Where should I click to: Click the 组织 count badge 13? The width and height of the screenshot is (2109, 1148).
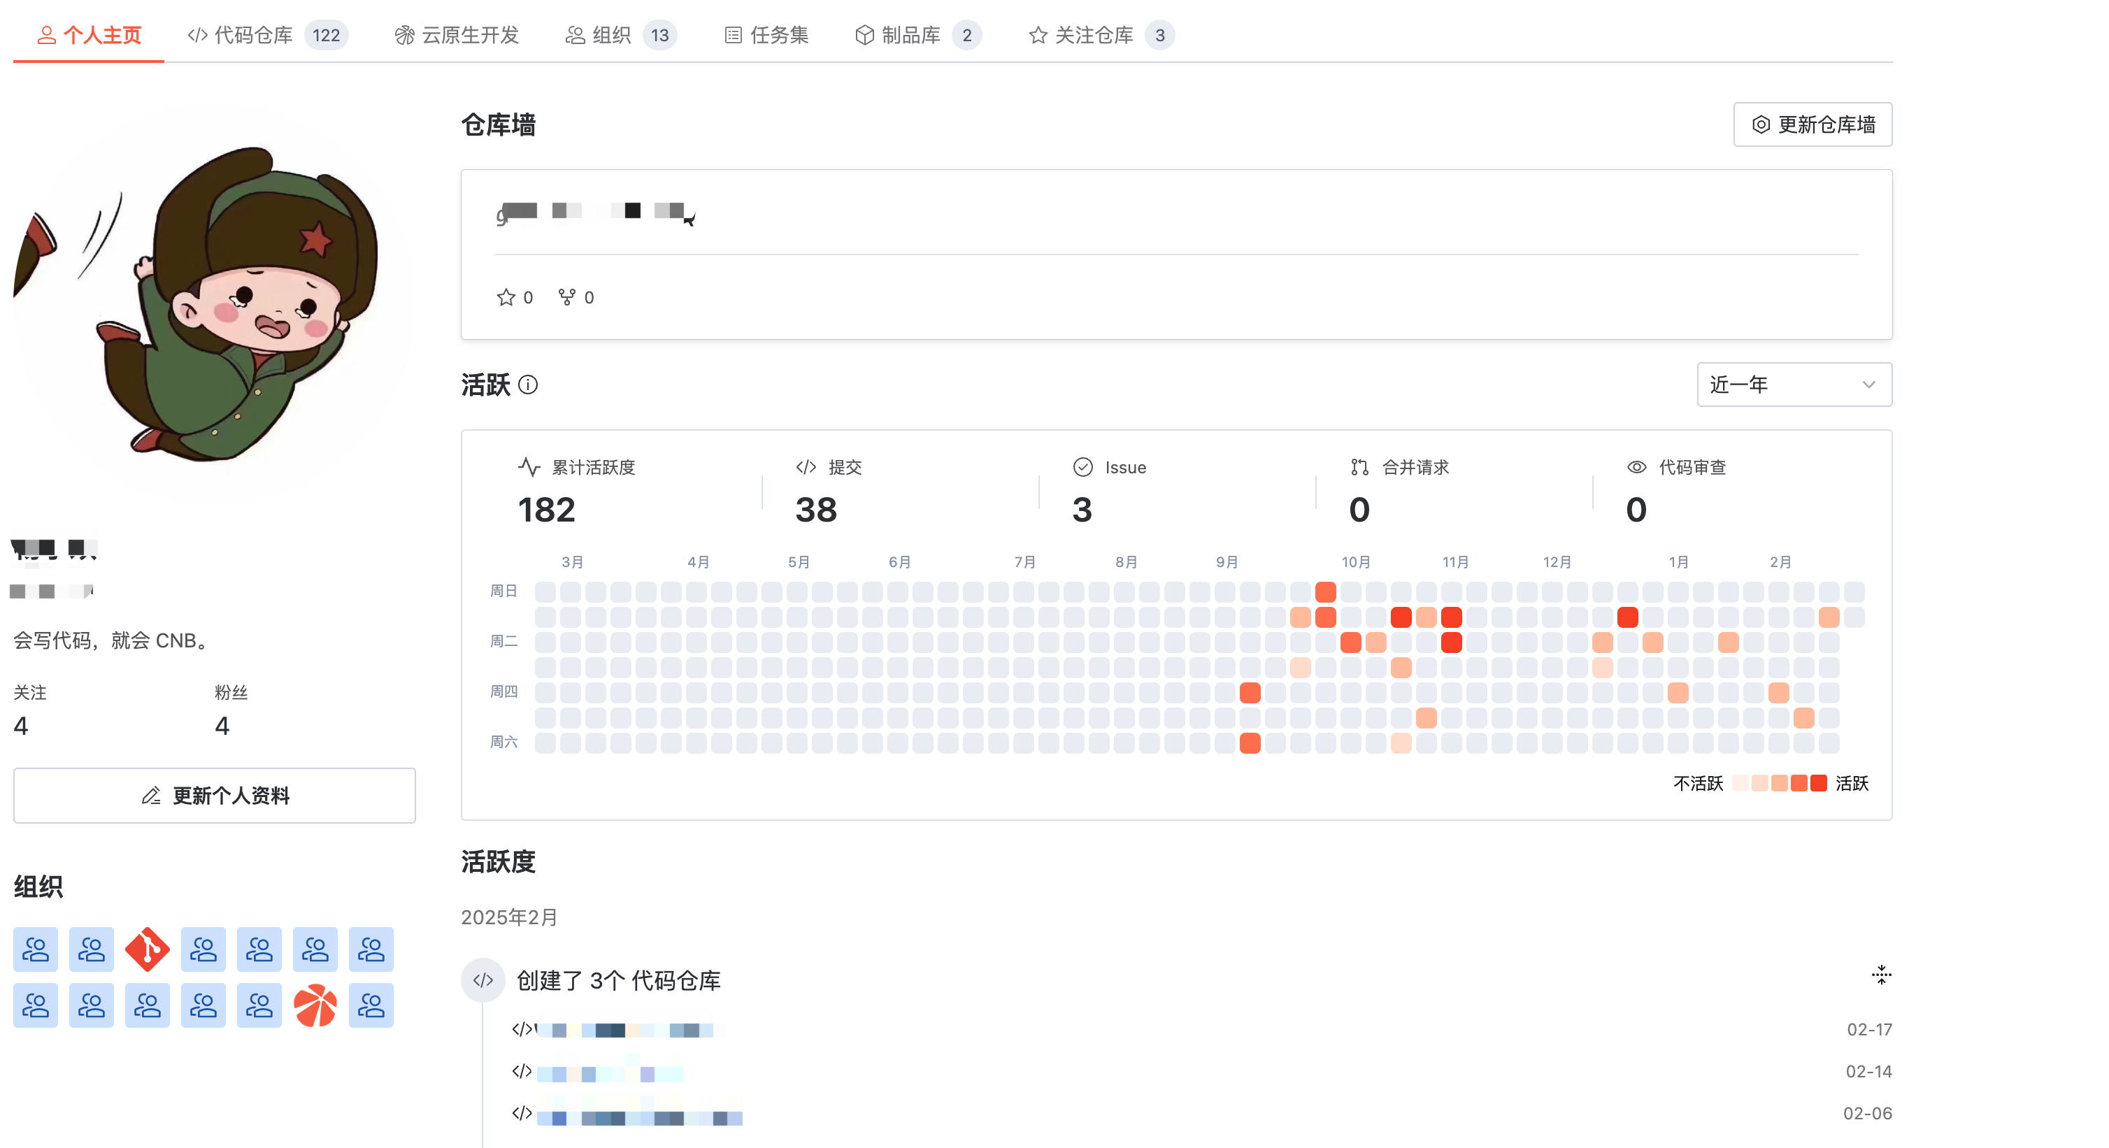660,35
